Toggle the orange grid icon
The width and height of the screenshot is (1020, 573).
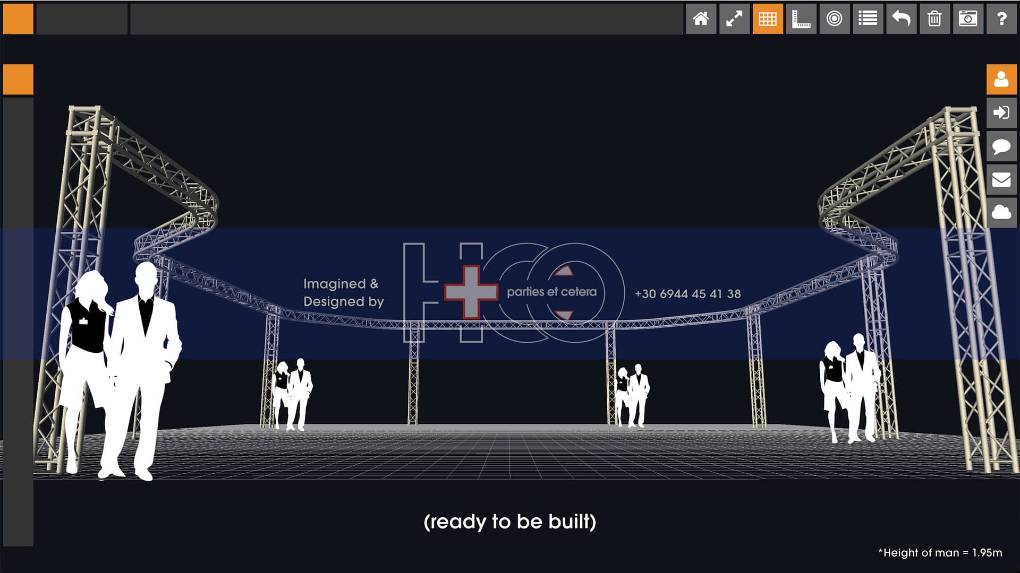pyautogui.click(x=768, y=19)
